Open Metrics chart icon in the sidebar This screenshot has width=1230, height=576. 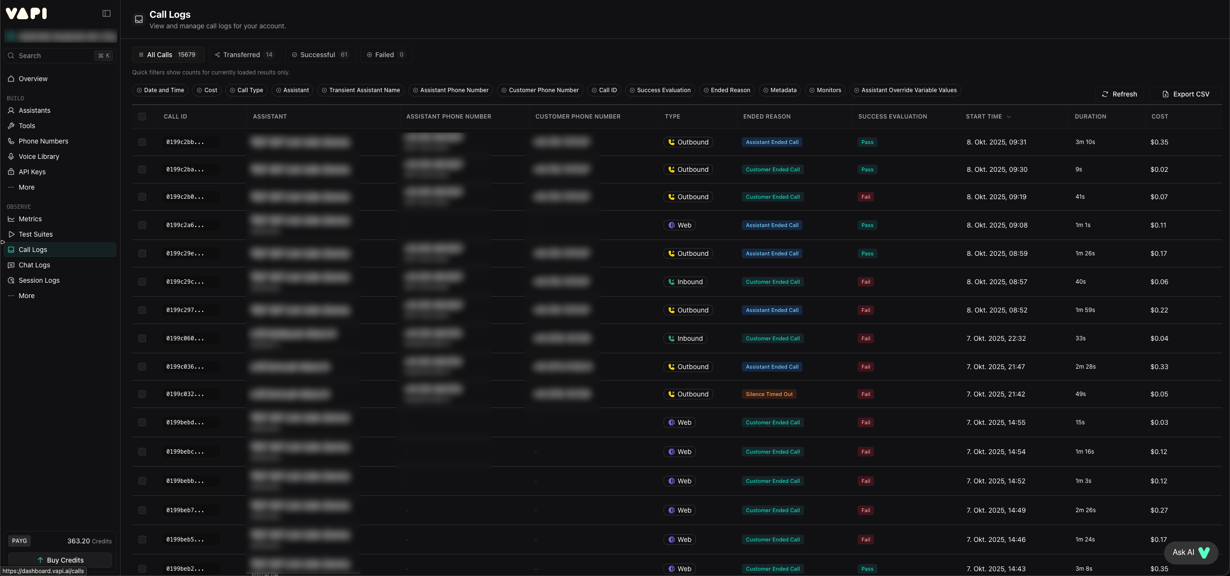11,219
